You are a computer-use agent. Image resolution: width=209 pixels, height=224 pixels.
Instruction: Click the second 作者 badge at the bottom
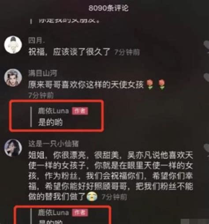click(80, 213)
